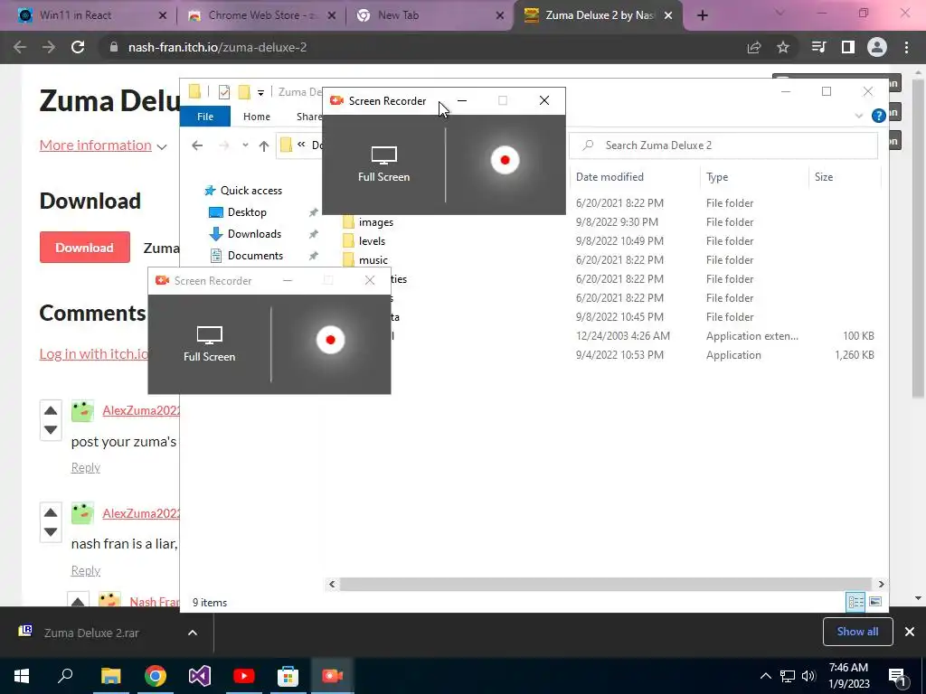The height and width of the screenshot is (694, 926).
Task: Go back in File Explorer navigation
Action: pyautogui.click(x=197, y=145)
